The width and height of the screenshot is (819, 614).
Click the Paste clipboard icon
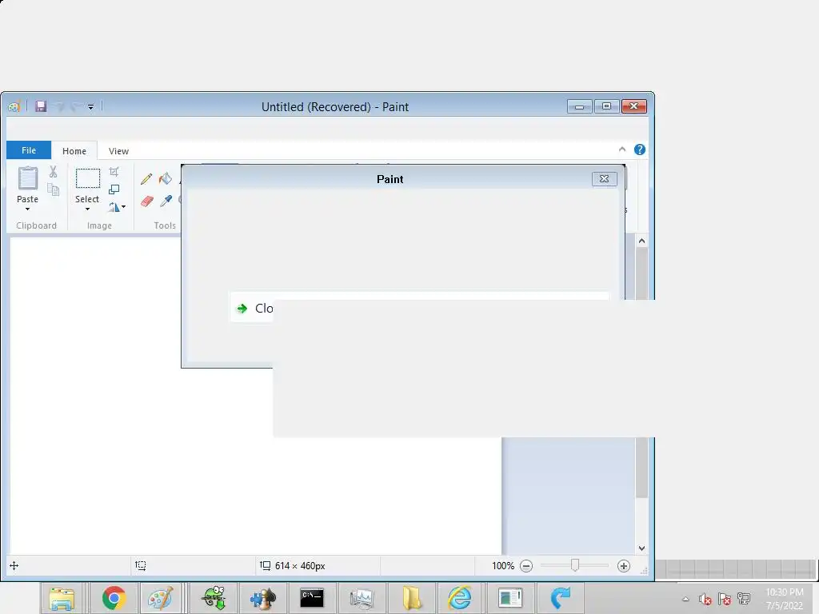[28, 178]
